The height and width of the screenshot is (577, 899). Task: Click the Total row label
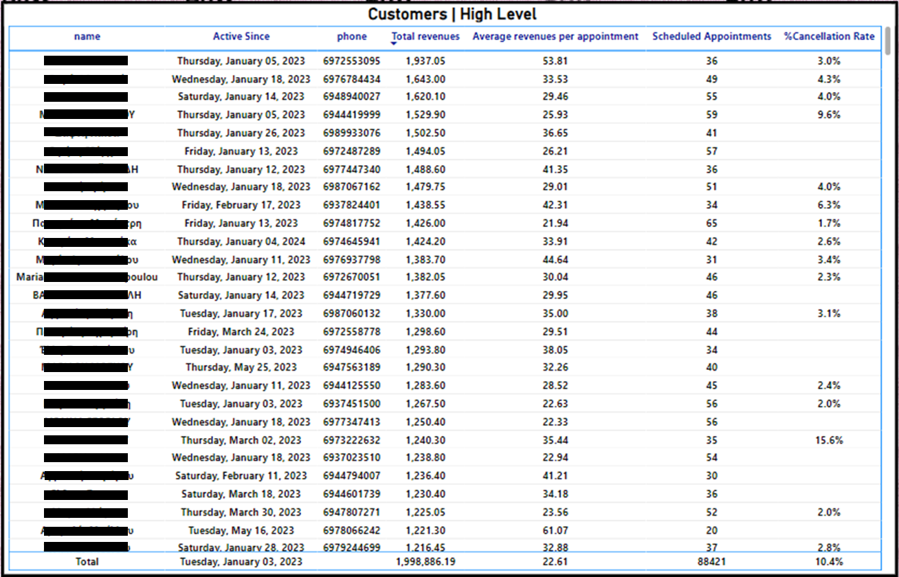coord(87,562)
